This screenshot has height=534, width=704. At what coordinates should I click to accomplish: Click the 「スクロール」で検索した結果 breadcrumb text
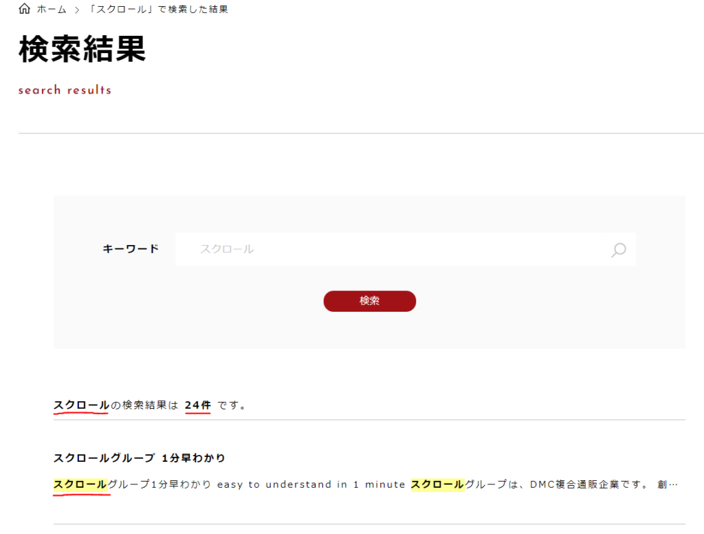(x=157, y=10)
